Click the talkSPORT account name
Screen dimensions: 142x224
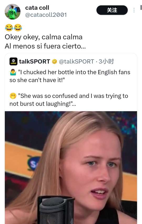34,62
